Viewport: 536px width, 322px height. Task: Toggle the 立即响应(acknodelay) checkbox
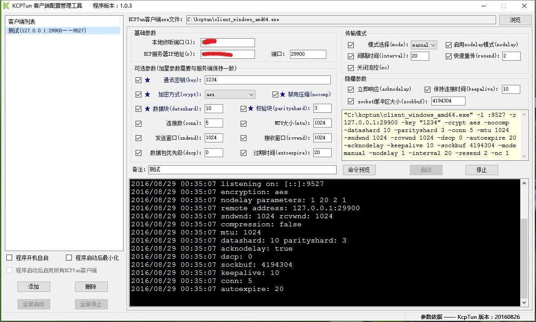pos(351,89)
